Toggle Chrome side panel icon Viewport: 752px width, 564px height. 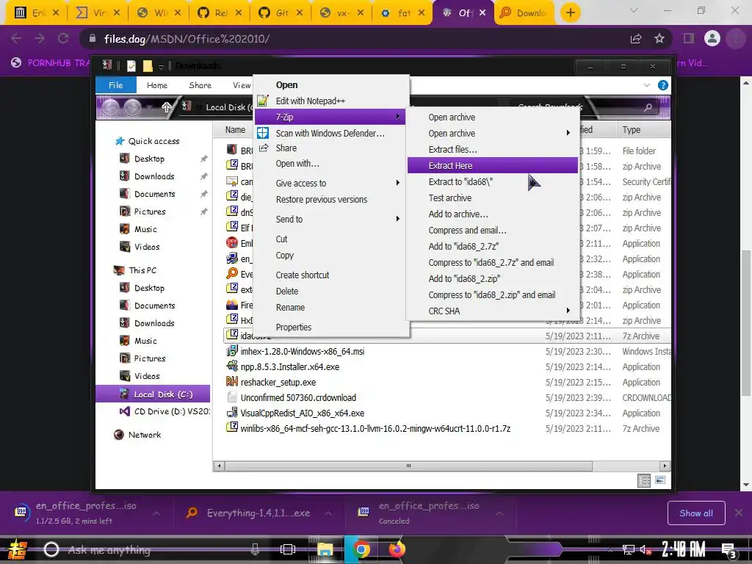[x=689, y=38]
